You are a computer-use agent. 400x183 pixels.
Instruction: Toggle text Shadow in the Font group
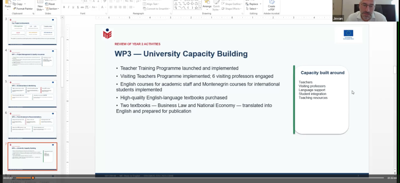pyautogui.click(x=78, y=7)
